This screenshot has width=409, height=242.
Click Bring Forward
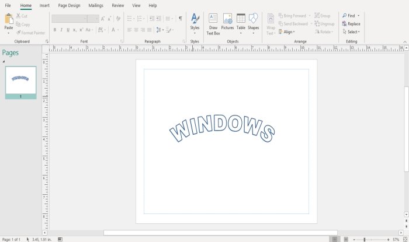[x=292, y=16]
